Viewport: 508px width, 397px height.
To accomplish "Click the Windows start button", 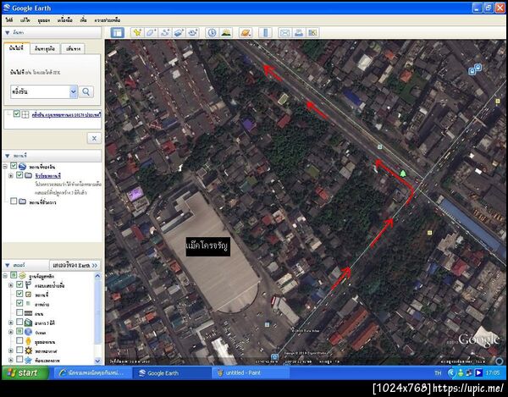I will point(25,373).
